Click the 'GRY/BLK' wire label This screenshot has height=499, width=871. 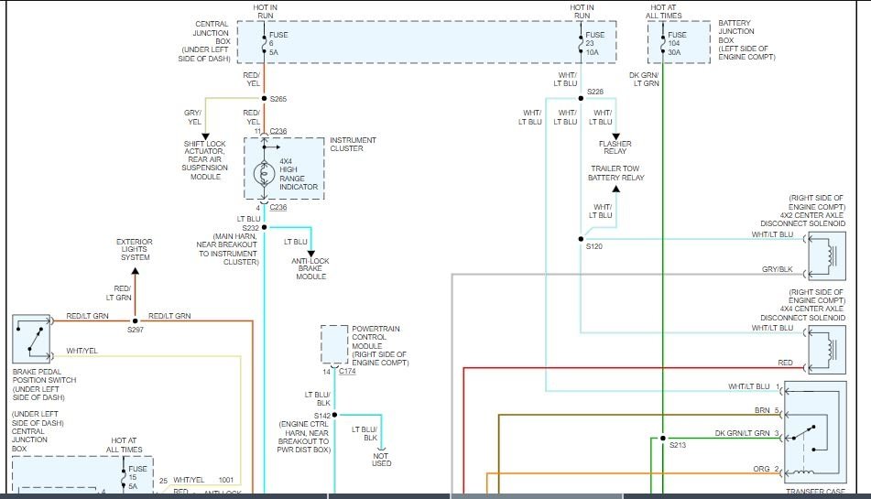778,269
